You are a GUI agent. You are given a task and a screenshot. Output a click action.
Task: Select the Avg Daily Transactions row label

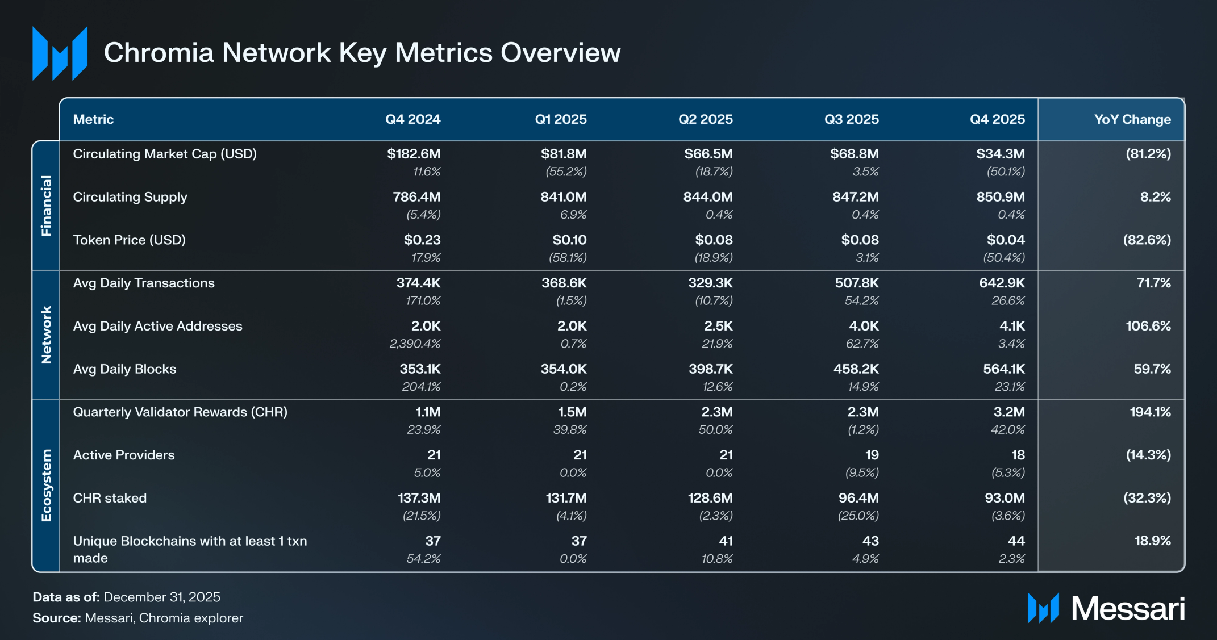tap(144, 283)
